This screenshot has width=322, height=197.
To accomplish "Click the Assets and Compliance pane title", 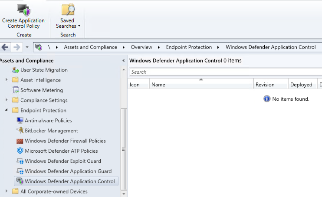I will click(x=27, y=61).
